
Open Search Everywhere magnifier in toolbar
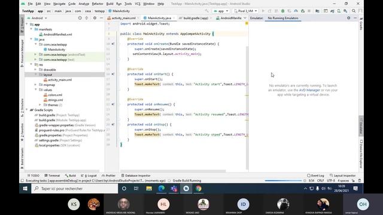pyautogui.click(x=354, y=11)
